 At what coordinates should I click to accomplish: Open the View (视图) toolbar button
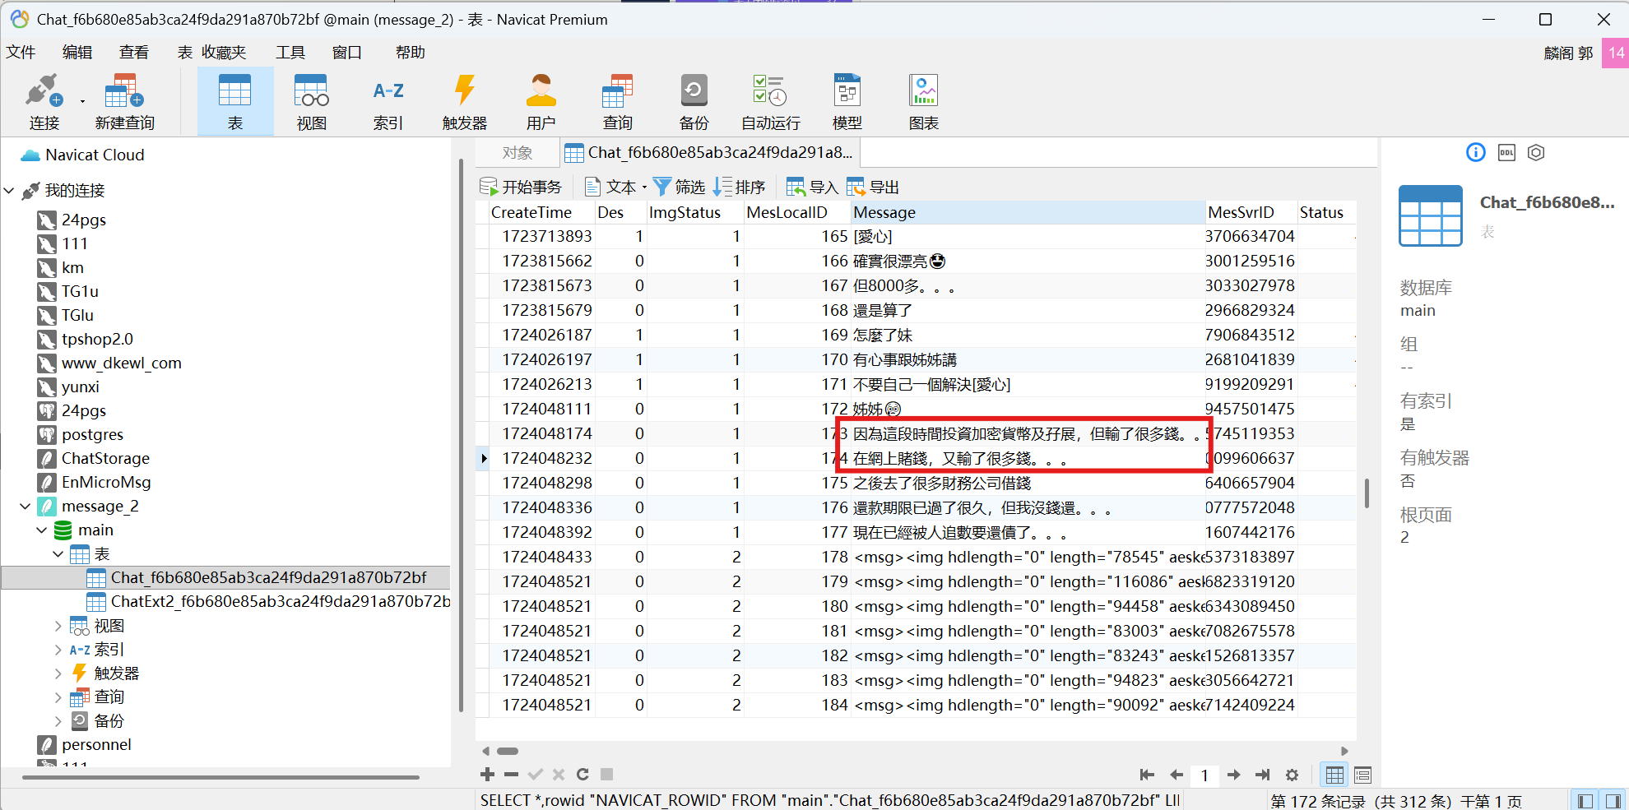click(x=312, y=101)
